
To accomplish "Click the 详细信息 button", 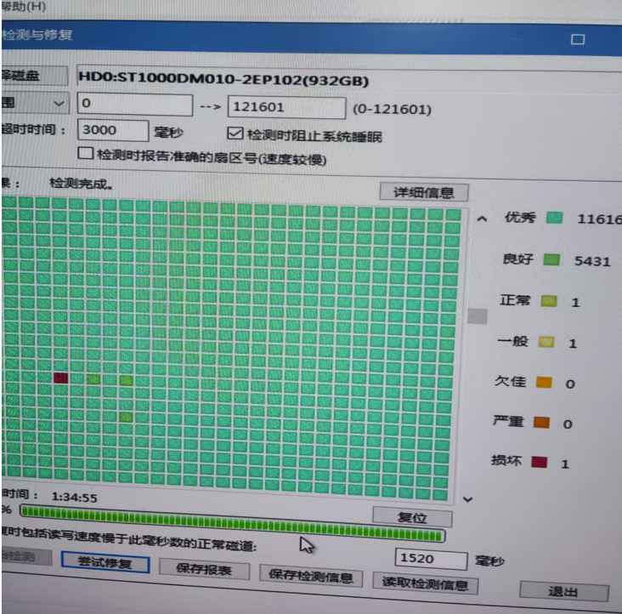I will 424,192.
